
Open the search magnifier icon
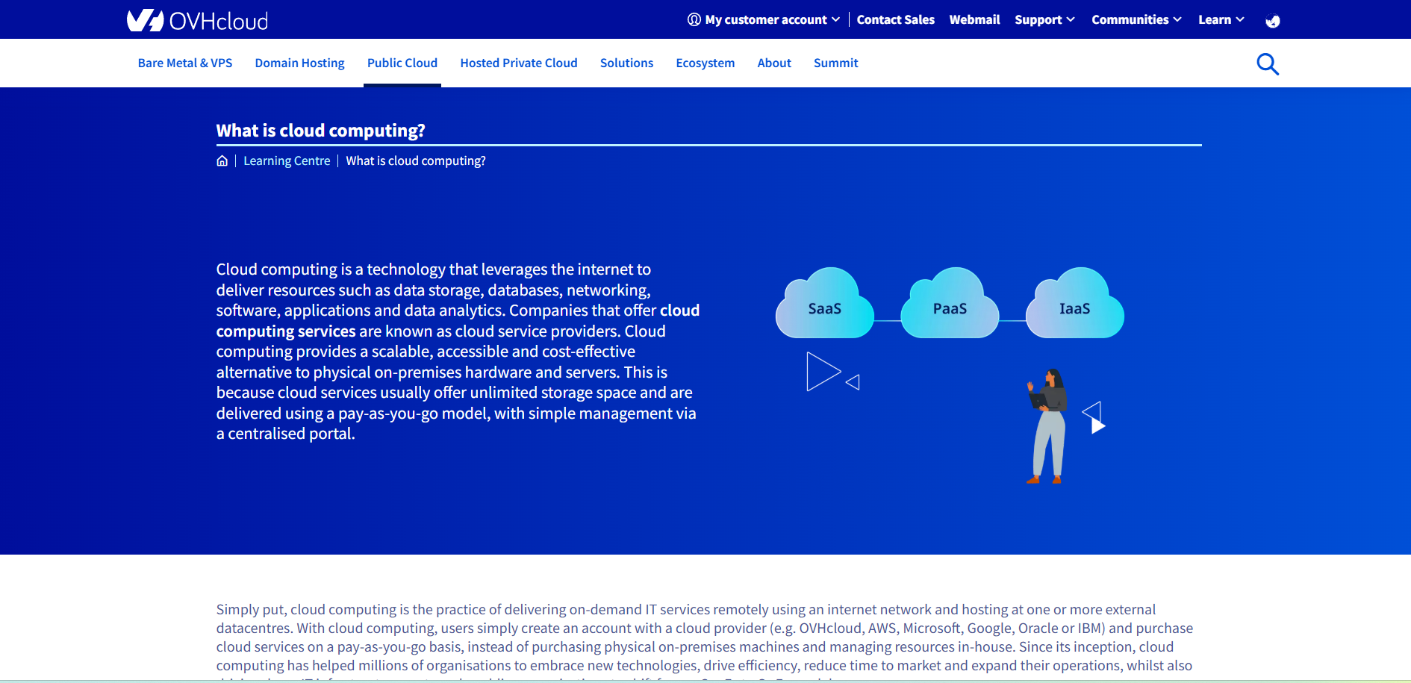point(1267,64)
